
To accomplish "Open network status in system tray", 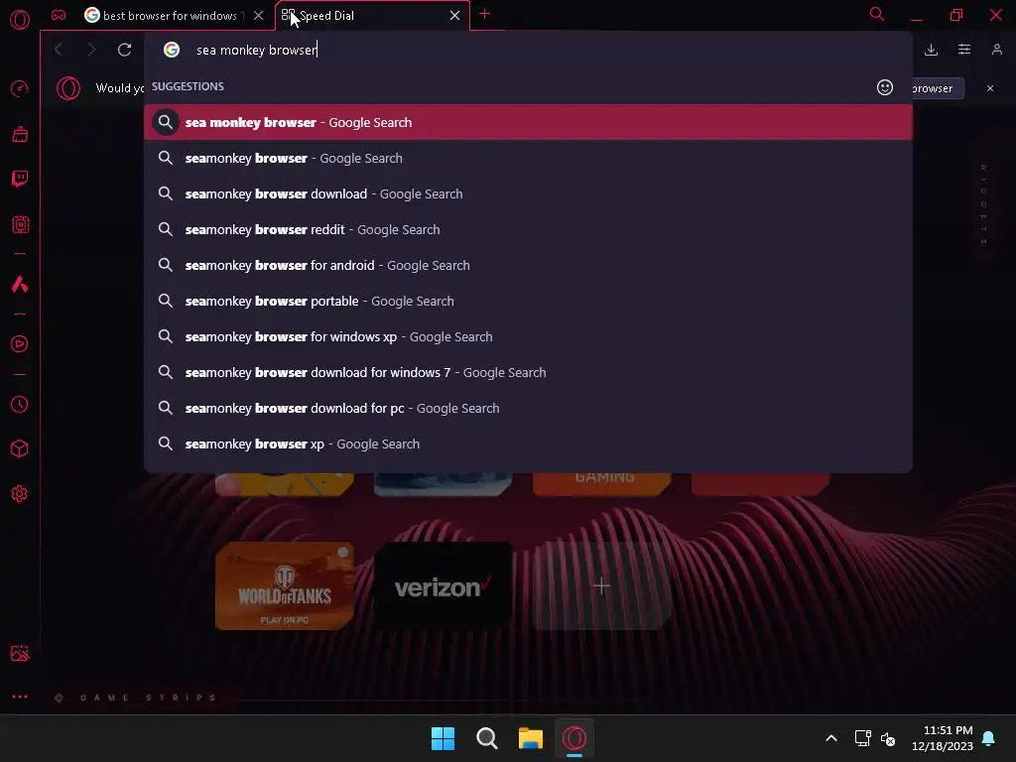I will click(x=862, y=738).
